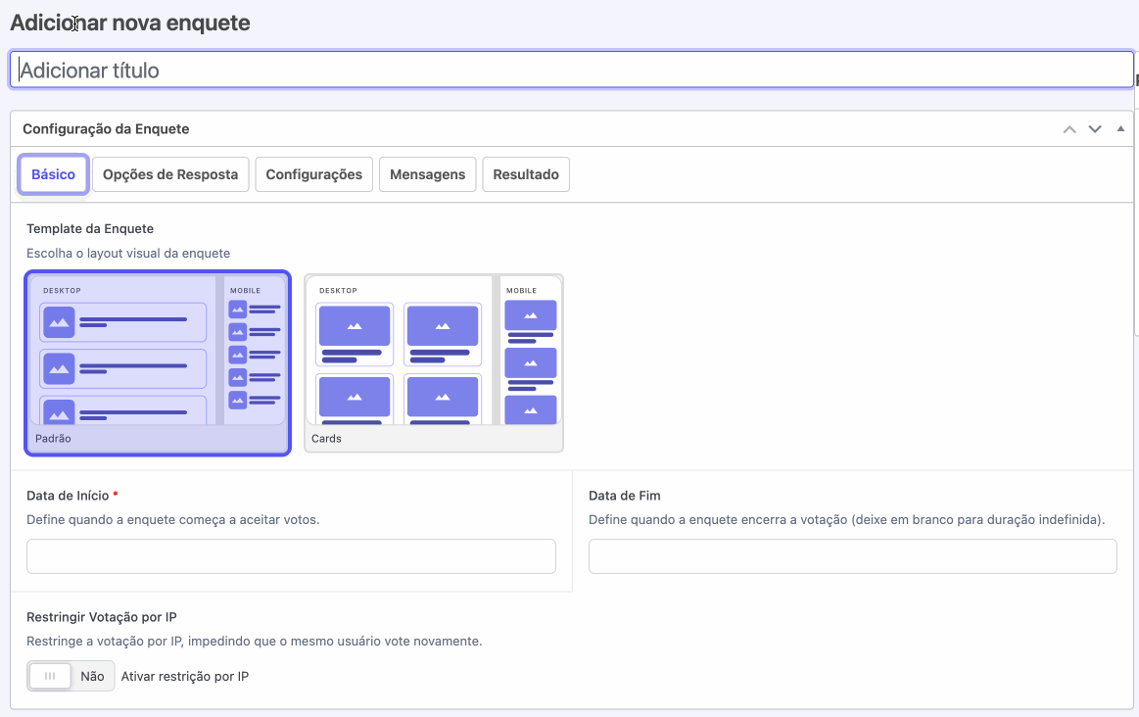1139x717 pixels.
Task: Go to the Configurações tab
Action: point(313,174)
